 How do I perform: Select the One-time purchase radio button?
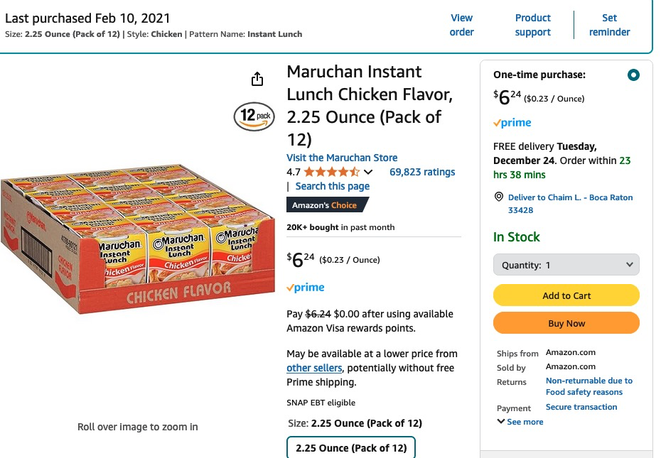coord(633,75)
